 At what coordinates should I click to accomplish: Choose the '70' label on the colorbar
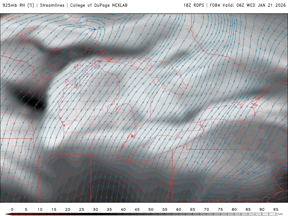point(206,210)
